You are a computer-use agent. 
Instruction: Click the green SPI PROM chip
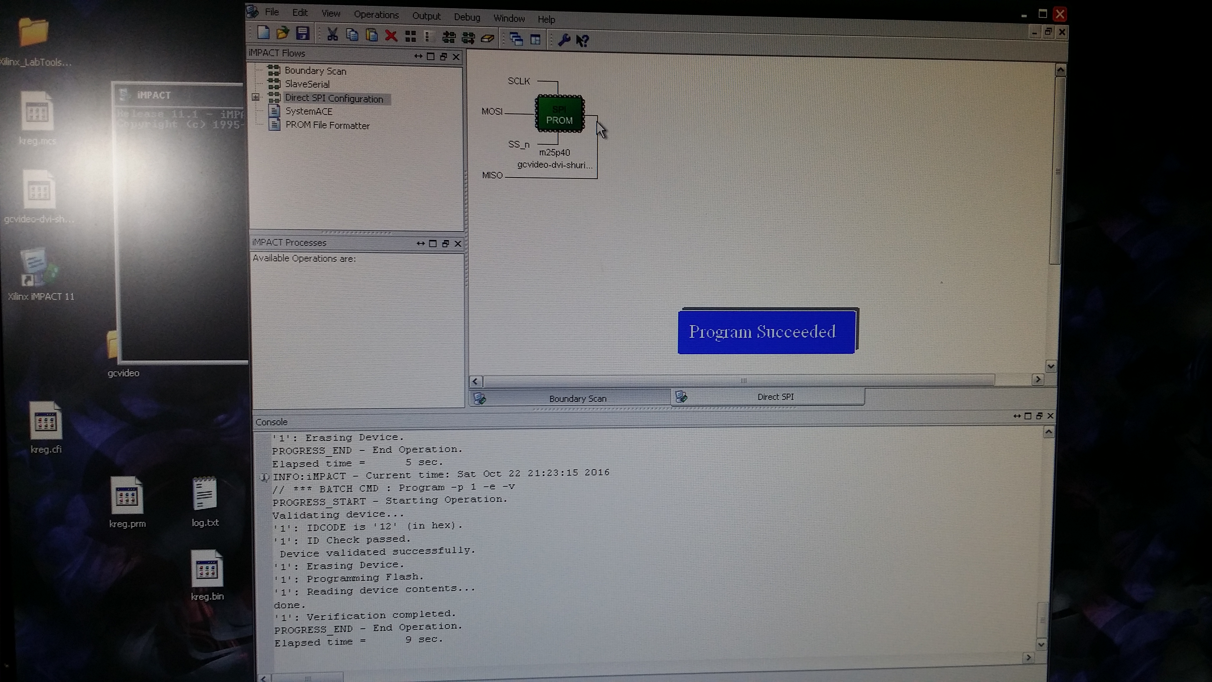[560, 114]
